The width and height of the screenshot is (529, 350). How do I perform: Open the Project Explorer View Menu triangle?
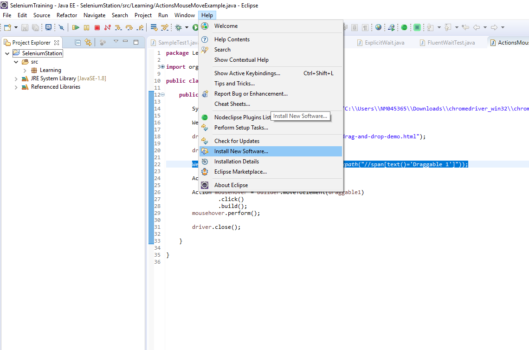(116, 41)
